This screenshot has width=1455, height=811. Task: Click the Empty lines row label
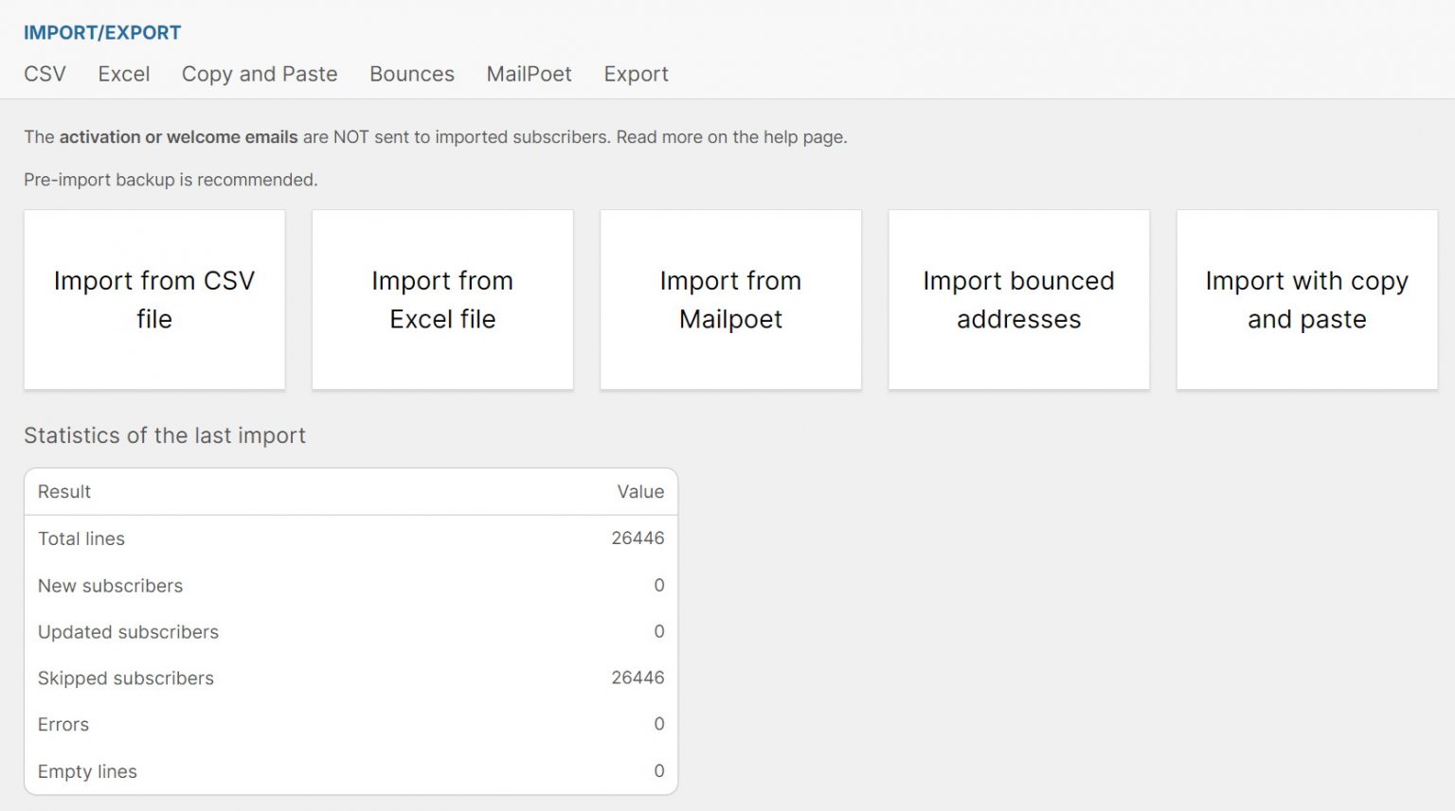(x=87, y=771)
